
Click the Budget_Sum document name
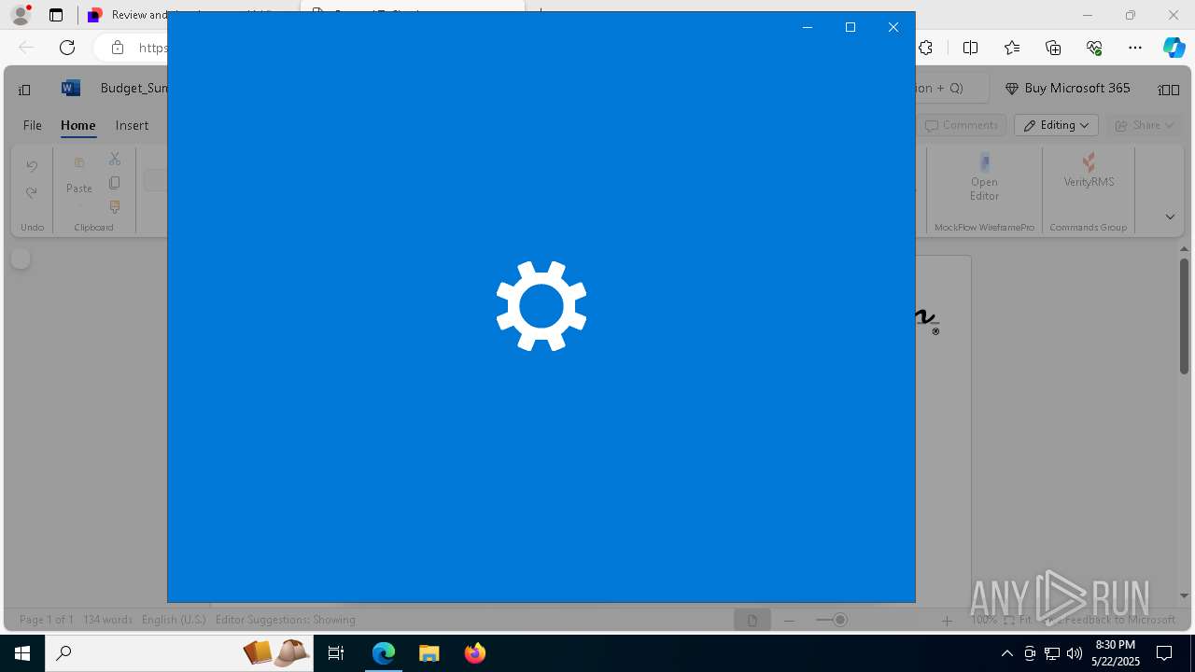click(134, 88)
